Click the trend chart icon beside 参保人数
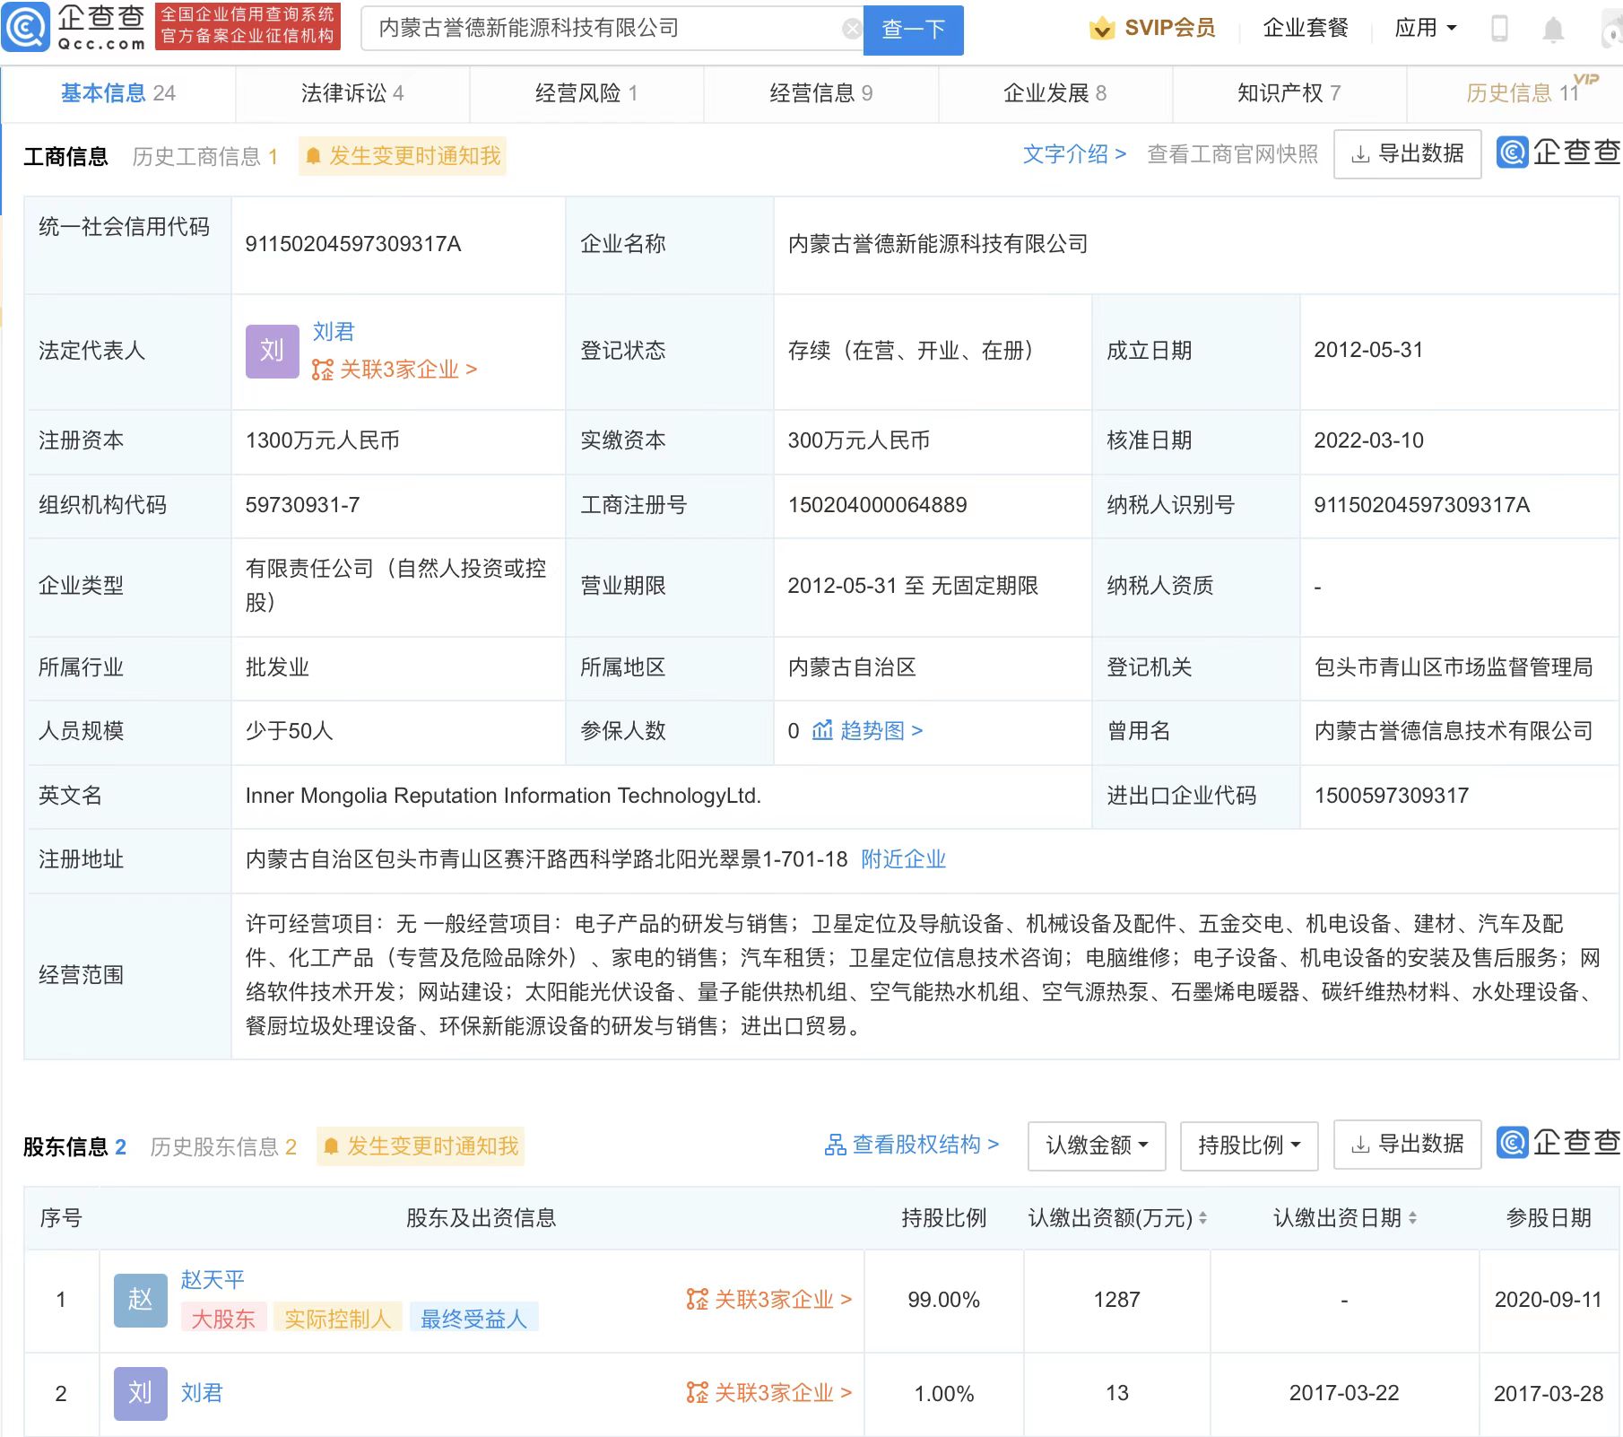This screenshot has width=1623, height=1437. [x=822, y=730]
